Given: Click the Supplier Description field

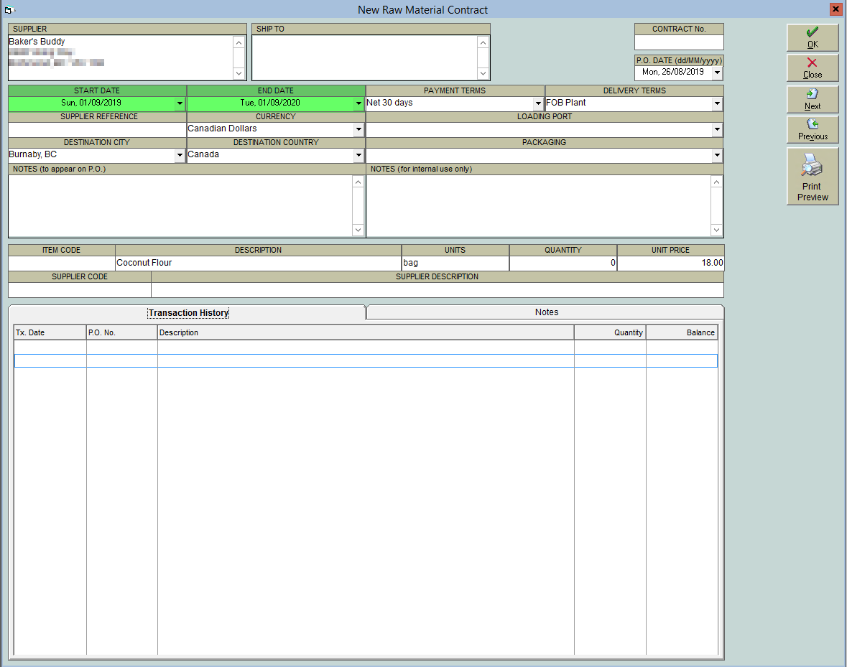Looking at the screenshot, I should pos(438,290).
